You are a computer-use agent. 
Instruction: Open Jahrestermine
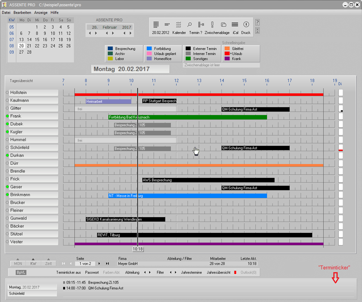tap(191, 273)
